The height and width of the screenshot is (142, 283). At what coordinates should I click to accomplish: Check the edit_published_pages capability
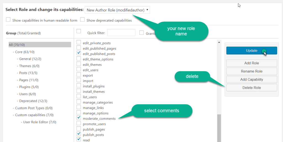[x=79, y=48]
